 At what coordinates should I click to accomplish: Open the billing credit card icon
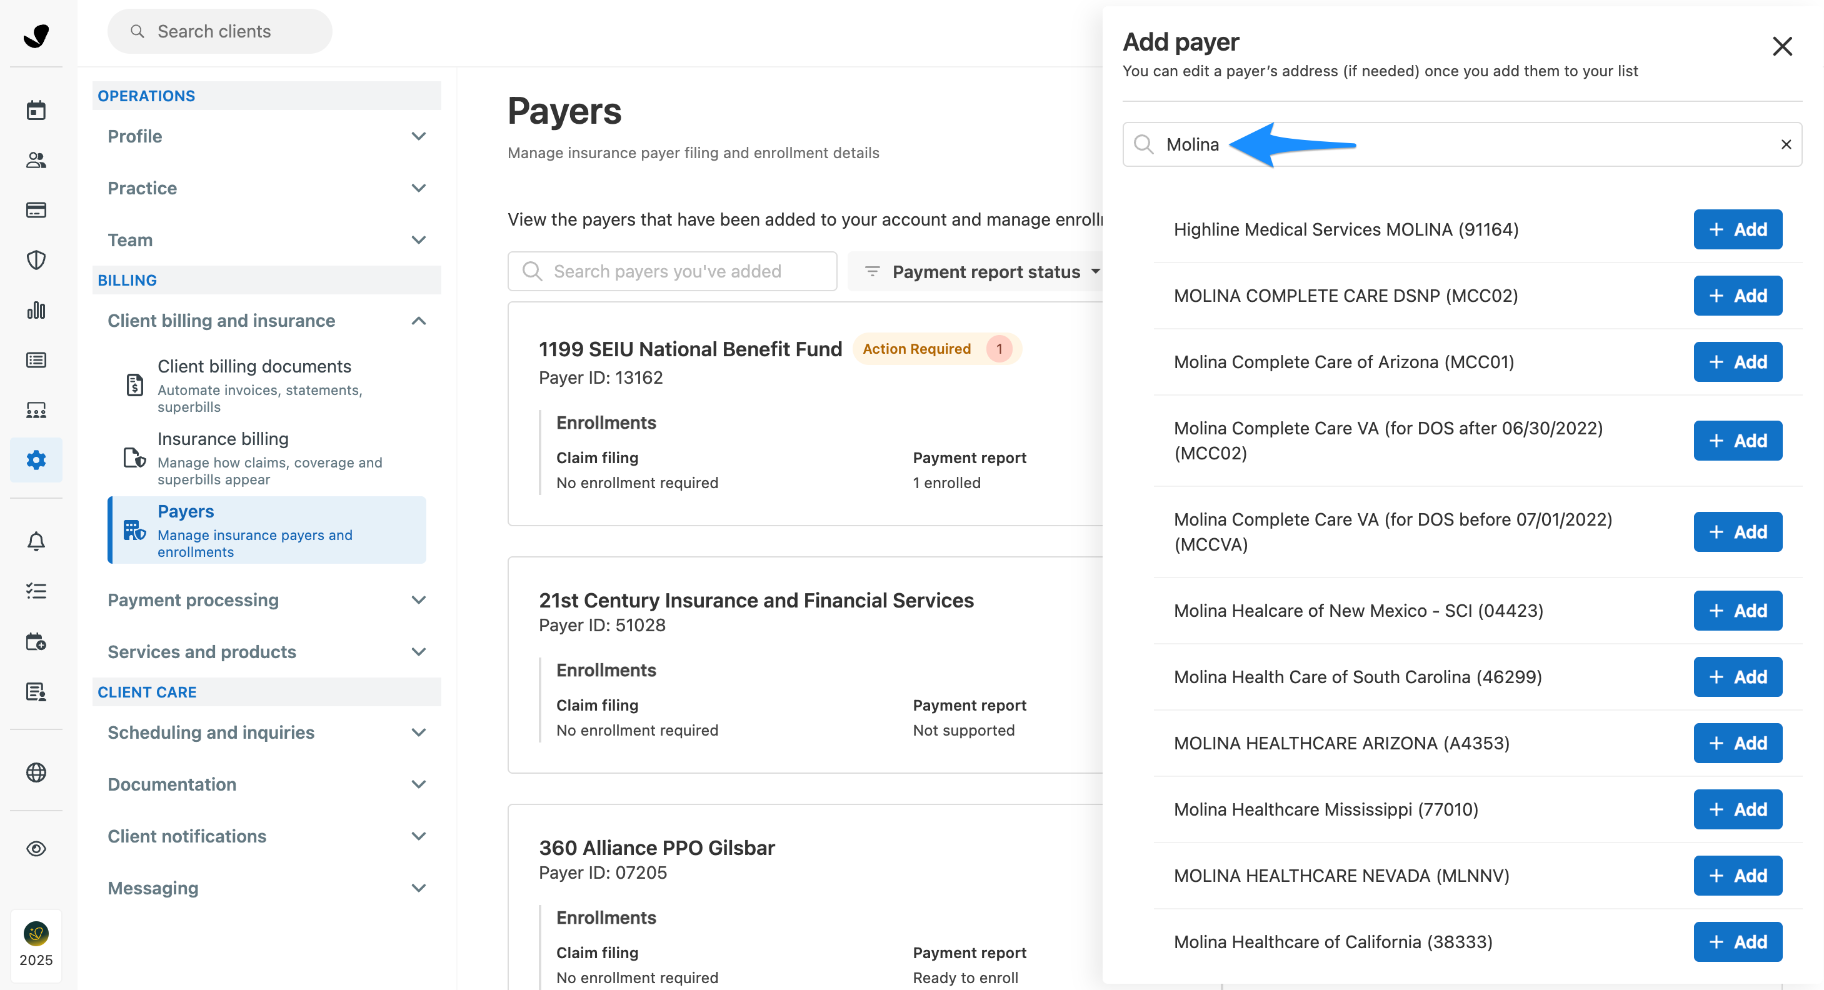pyautogui.click(x=36, y=209)
